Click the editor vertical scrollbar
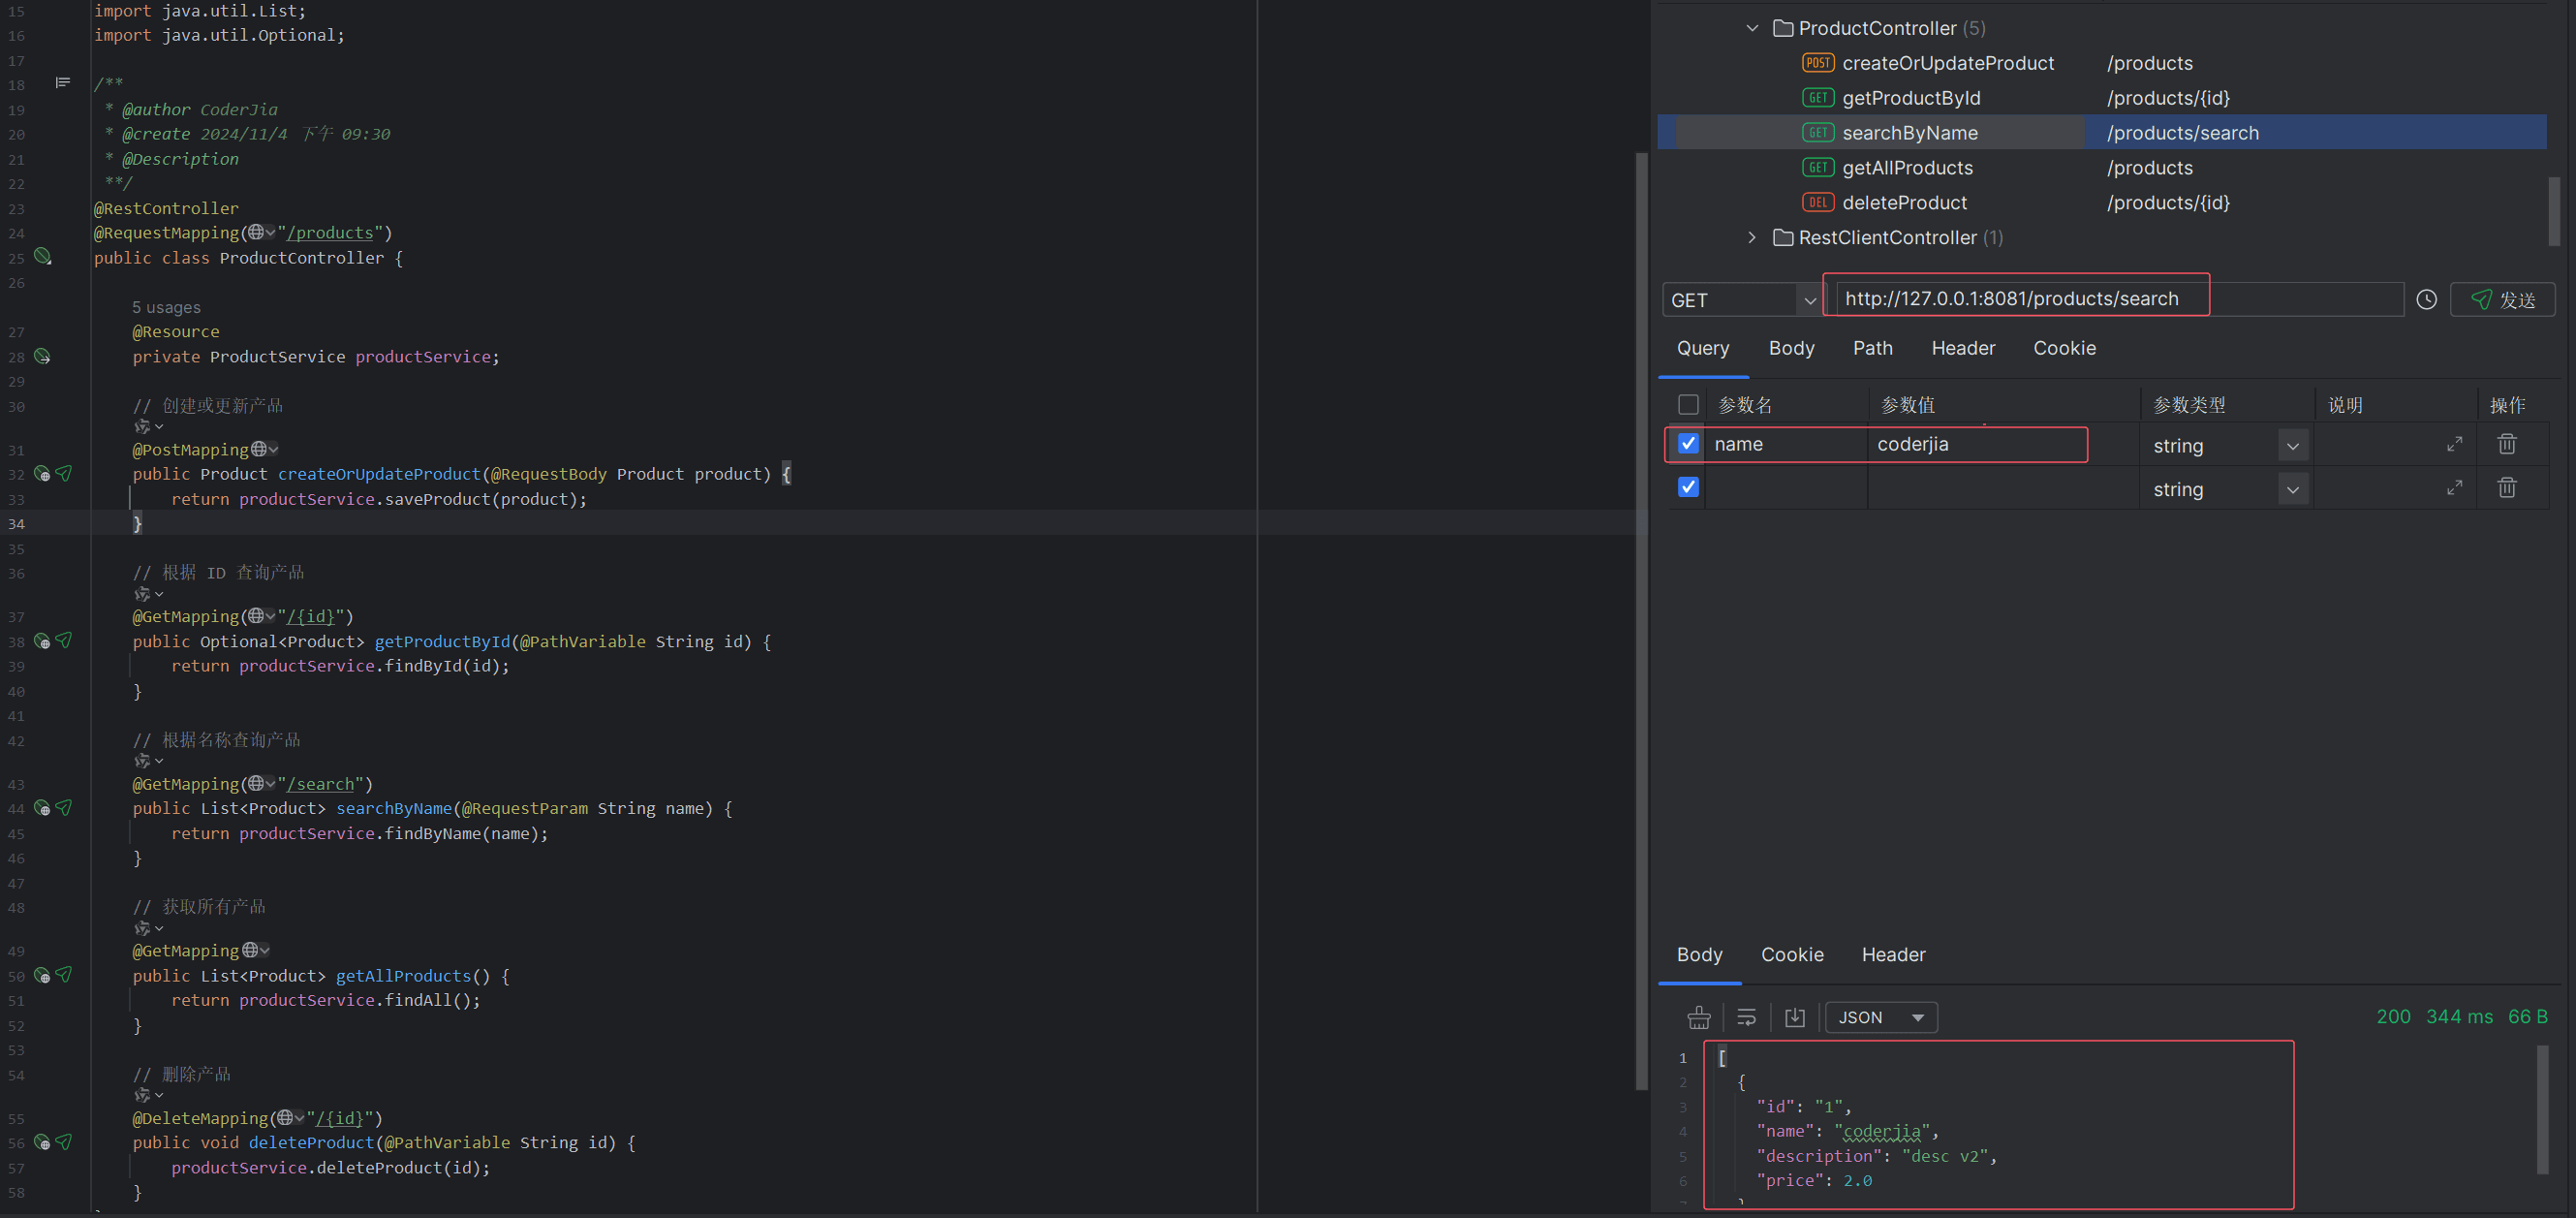This screenshot has width=2576, height=1218. [x=1640, y=620]
